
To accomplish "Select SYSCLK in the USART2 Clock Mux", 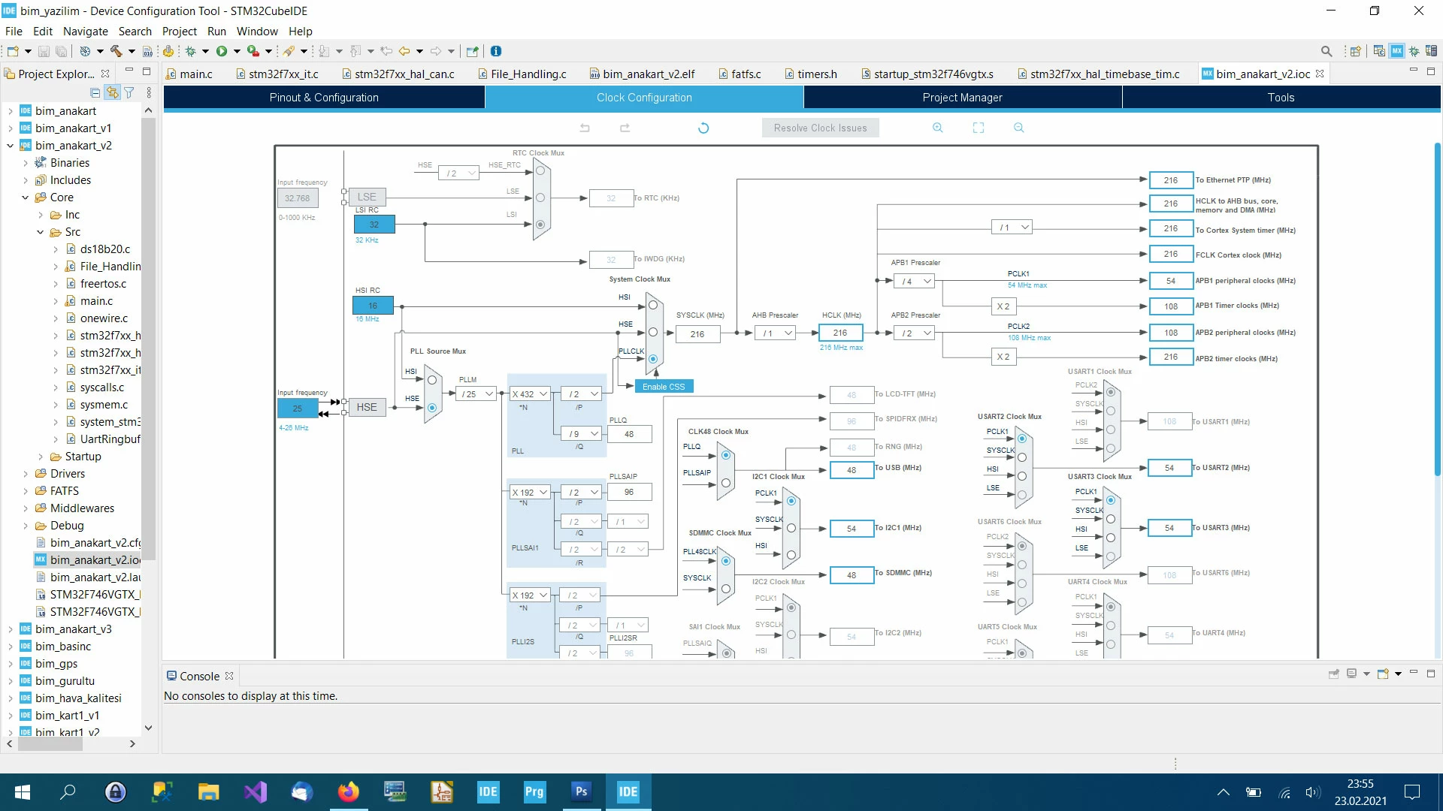I will pyautogui.click(x=1022, y=457).
